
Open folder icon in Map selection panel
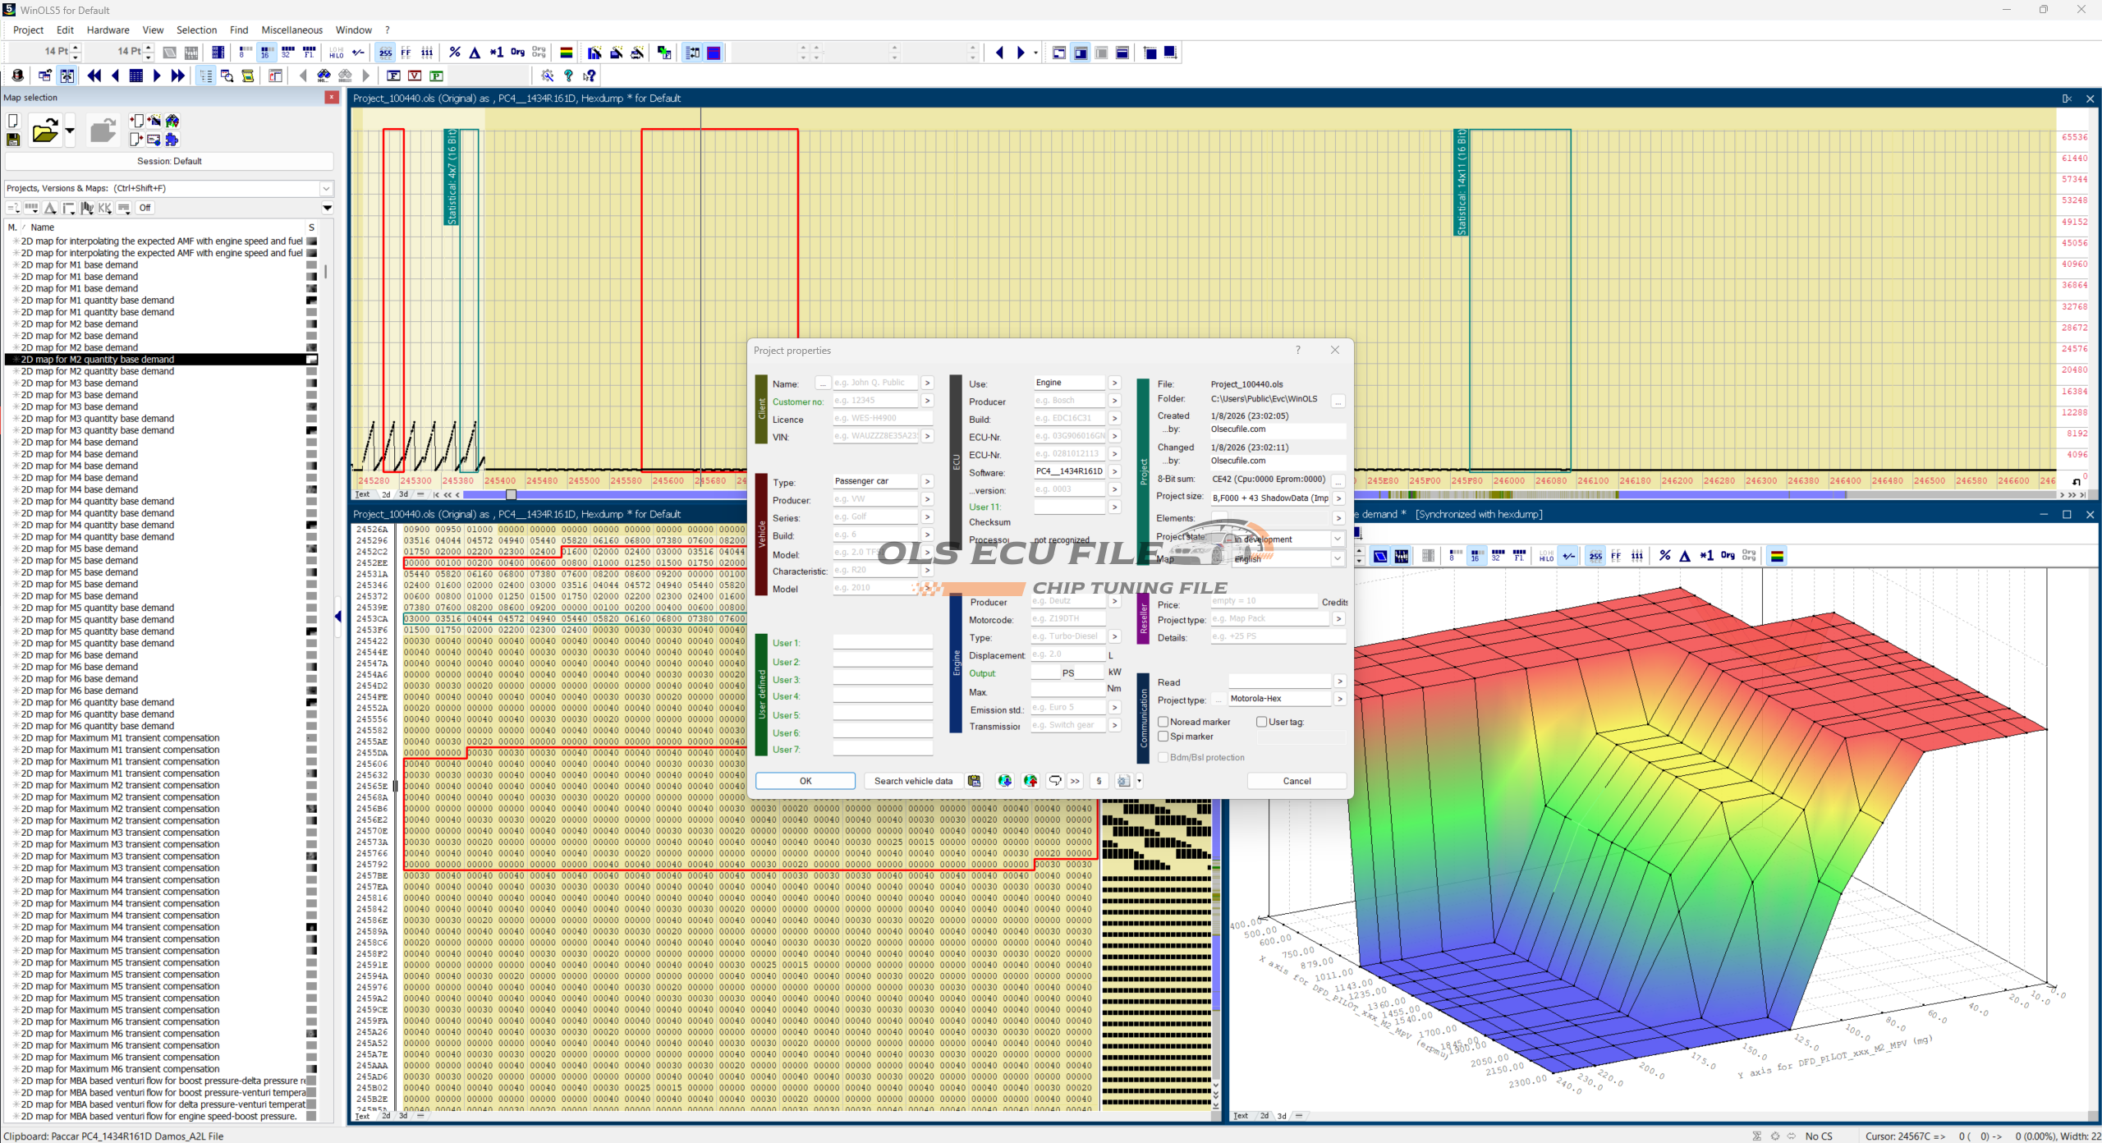click(44, 131)
